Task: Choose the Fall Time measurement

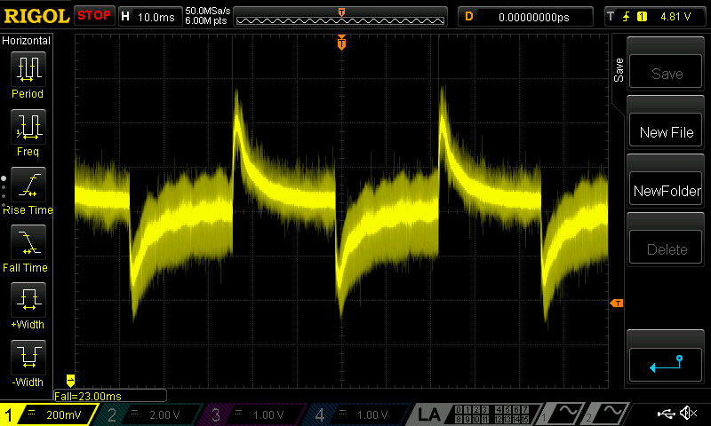Action: coord(28,248)
